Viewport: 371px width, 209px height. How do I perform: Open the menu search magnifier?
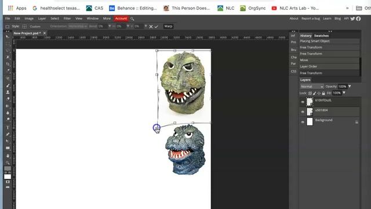pyautogui.click(x=132, y=19)
